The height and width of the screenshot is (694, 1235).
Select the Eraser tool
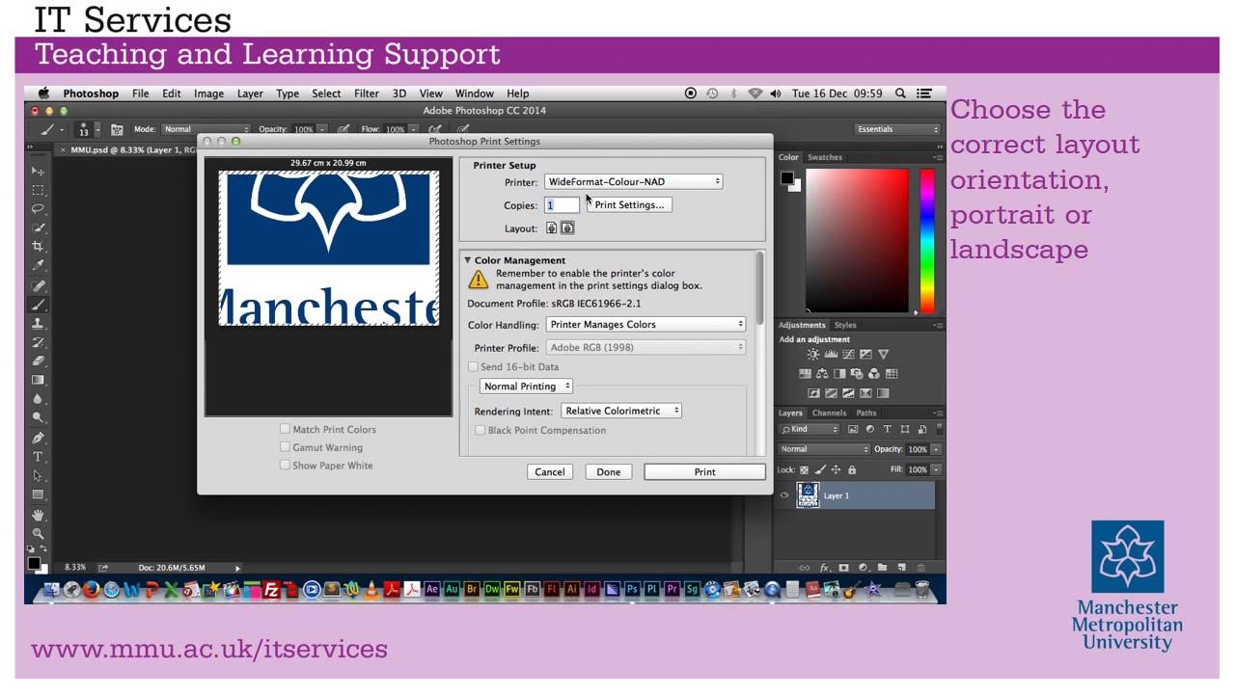tap(39, 361)
